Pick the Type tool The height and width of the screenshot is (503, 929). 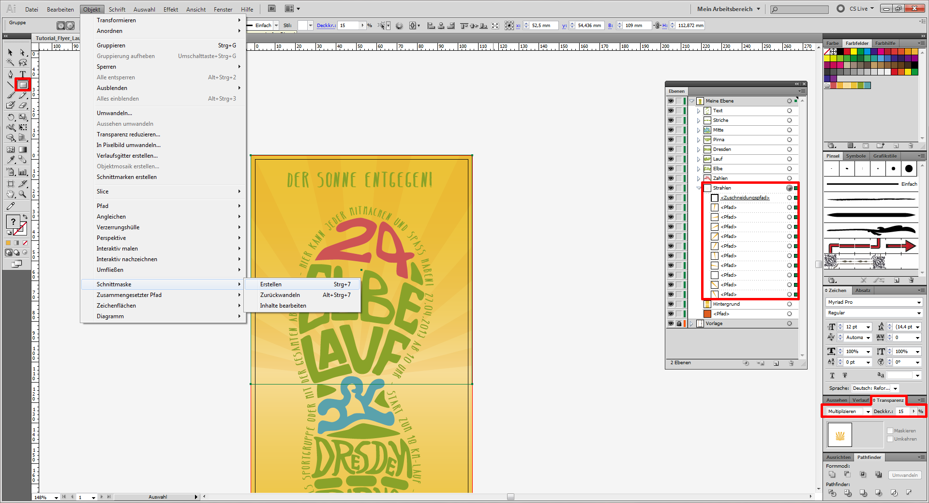(23, 74)
